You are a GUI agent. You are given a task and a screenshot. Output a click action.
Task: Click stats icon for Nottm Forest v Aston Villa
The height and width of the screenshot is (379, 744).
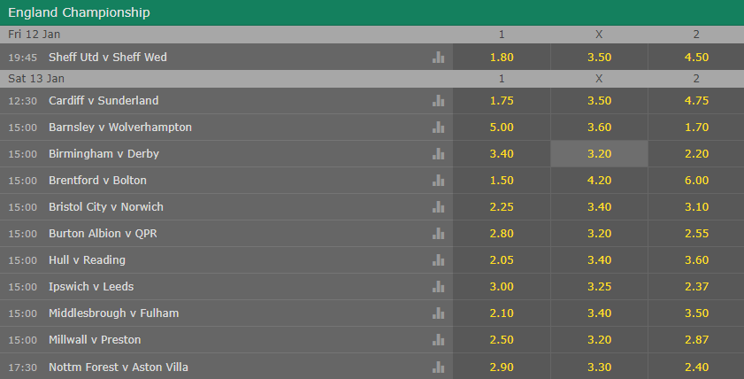click(438, 367)
